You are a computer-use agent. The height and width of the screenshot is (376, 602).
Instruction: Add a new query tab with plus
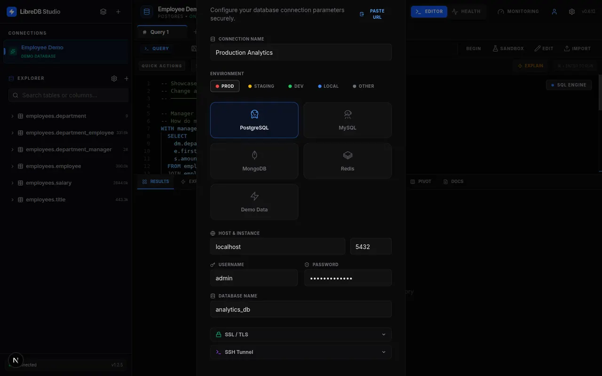tap(195, 32)
